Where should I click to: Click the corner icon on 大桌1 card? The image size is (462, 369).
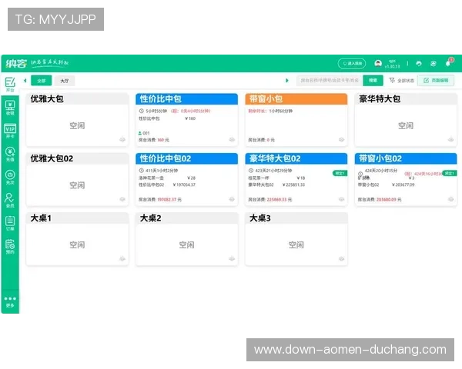coord(122,258)
